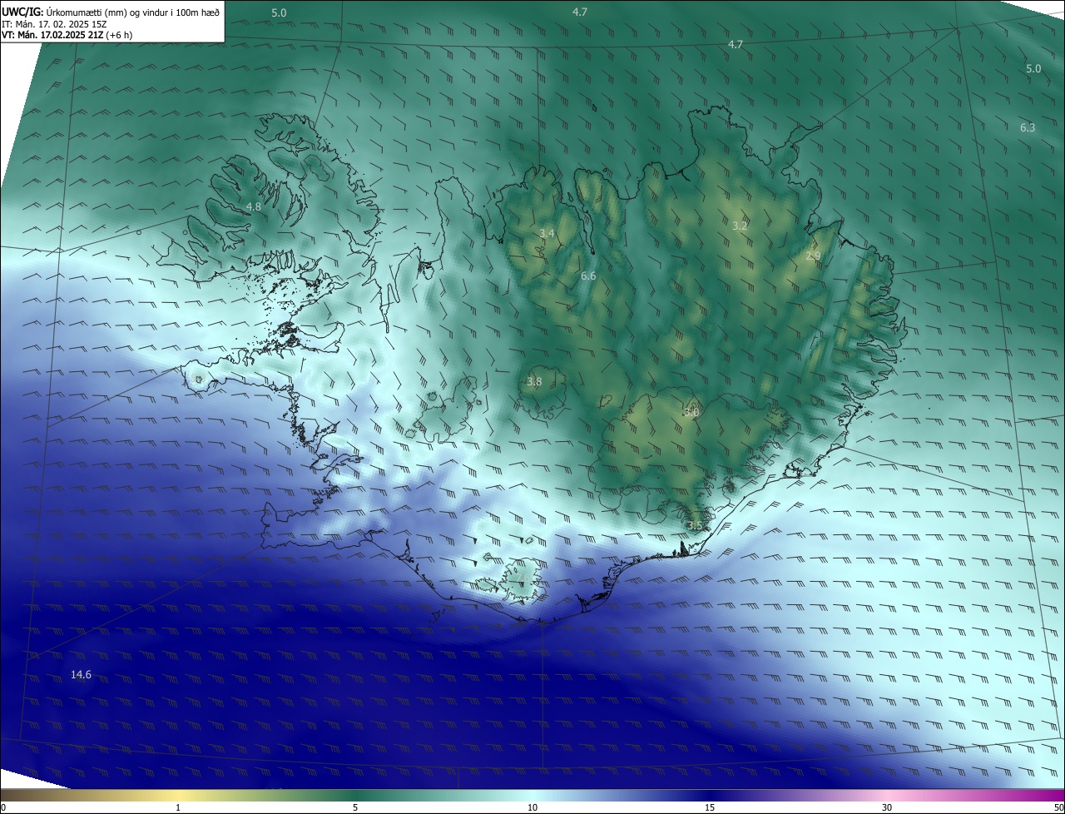
Task: Click the color scale label 15
Action: click(x=710, y=807)
